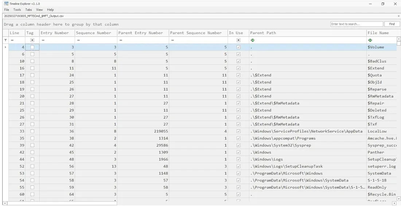Click the filter funnel icon in filter row
The width and height of the screenshot is (401, 207).
(5, 40)
